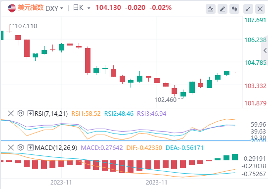Screen dimensions: 268x189
Task: Toggle RSI panel expand box
Action: pos(30,113)
